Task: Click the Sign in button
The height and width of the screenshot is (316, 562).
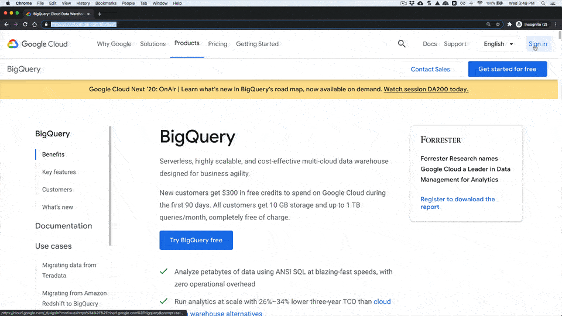Action: pos(537,44)
